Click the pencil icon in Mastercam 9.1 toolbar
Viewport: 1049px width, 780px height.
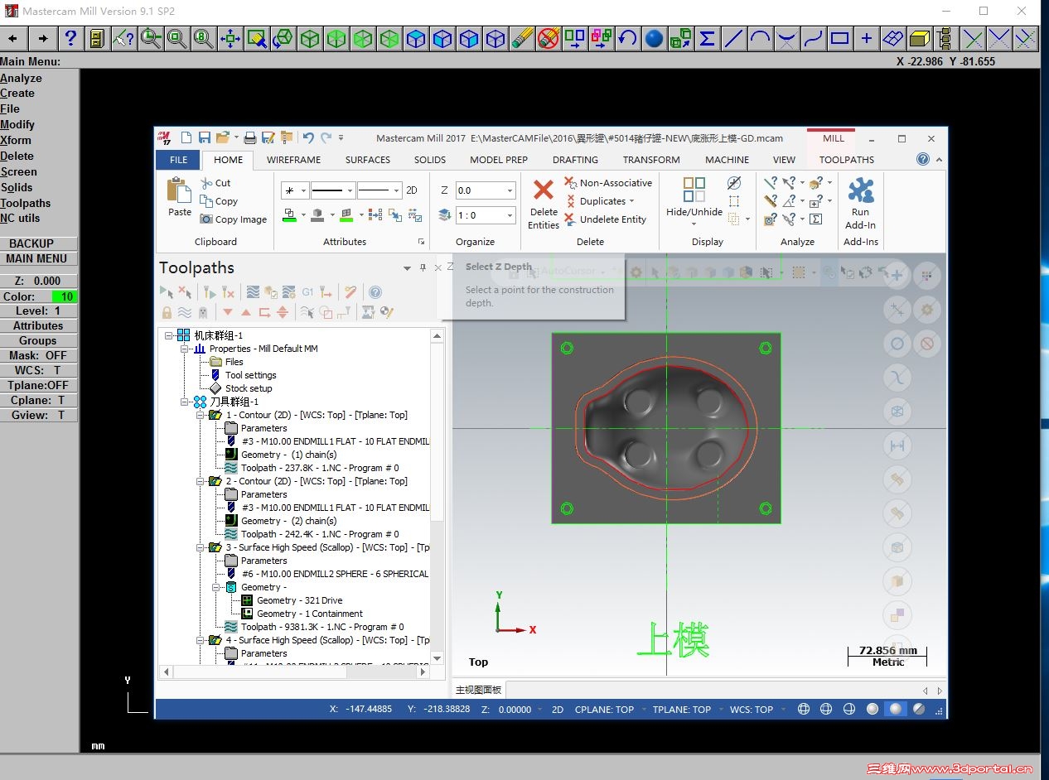click(x=521, y=38)
